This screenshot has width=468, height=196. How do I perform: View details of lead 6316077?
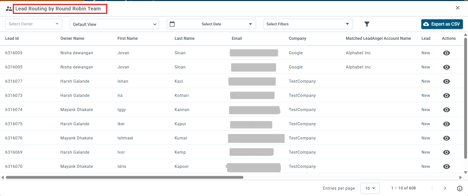[446, 81]
